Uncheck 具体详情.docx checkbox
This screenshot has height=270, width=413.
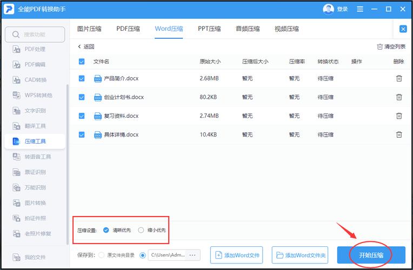pos(82,134)
